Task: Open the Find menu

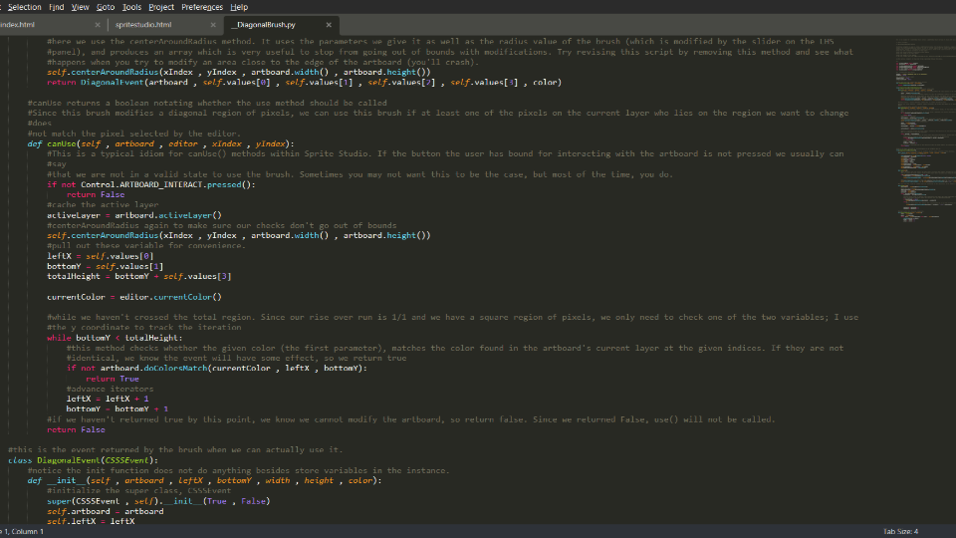Action: (x=56, y=7)
